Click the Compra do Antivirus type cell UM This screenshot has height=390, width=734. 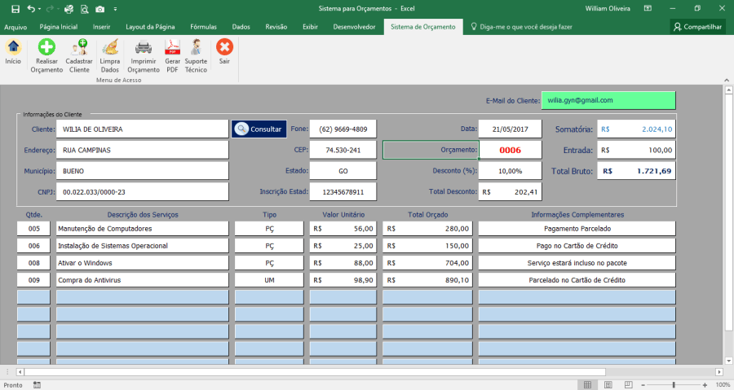click(x=269, y=280)
